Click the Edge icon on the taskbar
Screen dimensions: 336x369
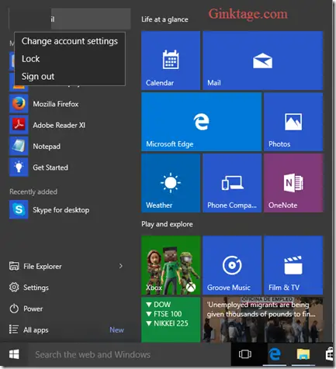click(275, 354)
